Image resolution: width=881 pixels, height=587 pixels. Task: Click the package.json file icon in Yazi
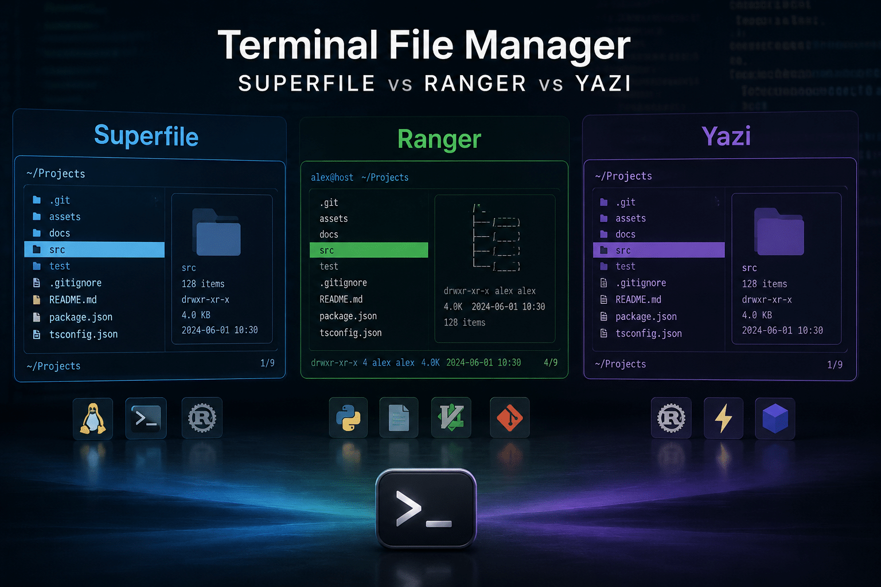pyautogui.click(x=603, y=316)
